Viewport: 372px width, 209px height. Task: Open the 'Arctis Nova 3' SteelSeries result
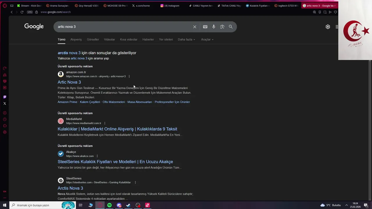(70, 188)
